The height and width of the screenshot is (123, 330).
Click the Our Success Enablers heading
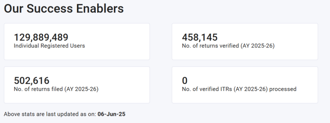tap(64, 9)
